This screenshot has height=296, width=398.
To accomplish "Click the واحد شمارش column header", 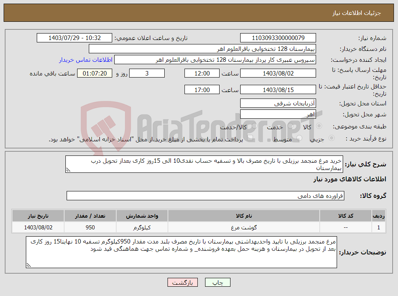I will (142, 216).
